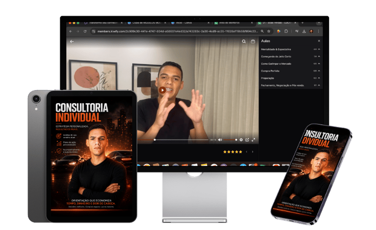376x230 pixels.
Task: Toggle the layout icon next to search
Action: coord(253,42)
